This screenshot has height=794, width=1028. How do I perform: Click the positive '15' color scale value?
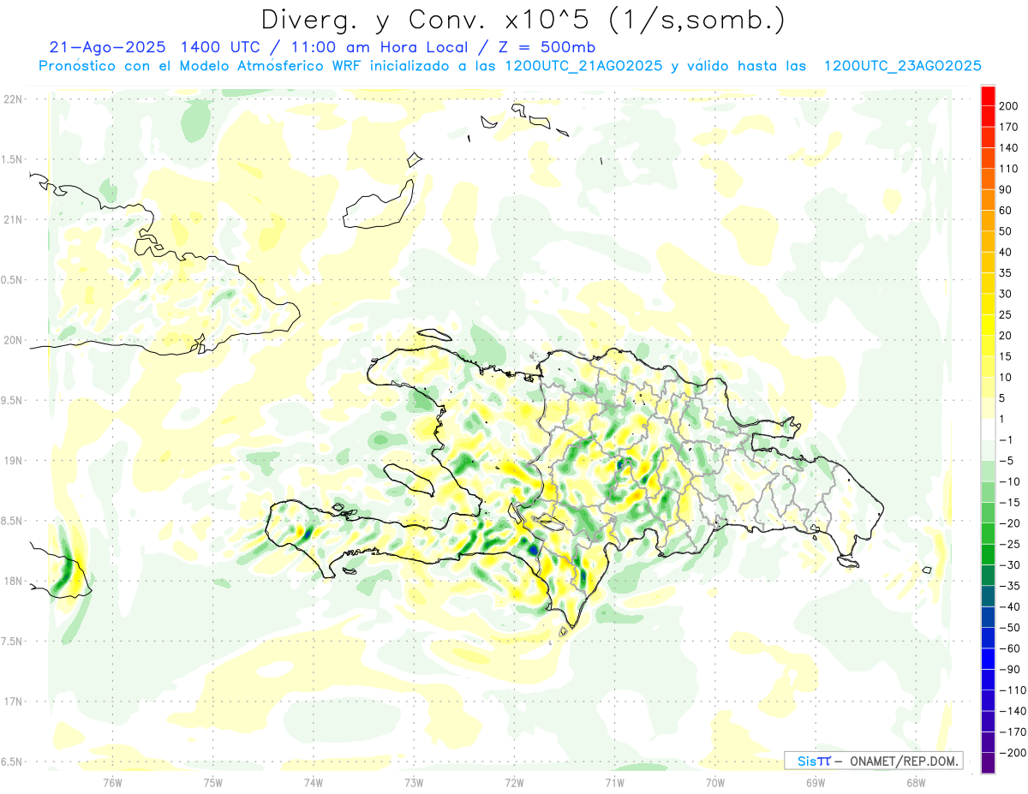[1006, 356]
